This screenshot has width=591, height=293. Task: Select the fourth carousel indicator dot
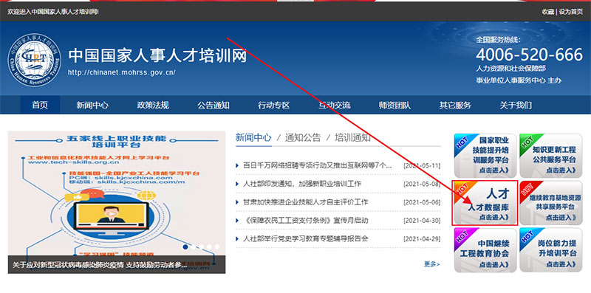point(209,247)
